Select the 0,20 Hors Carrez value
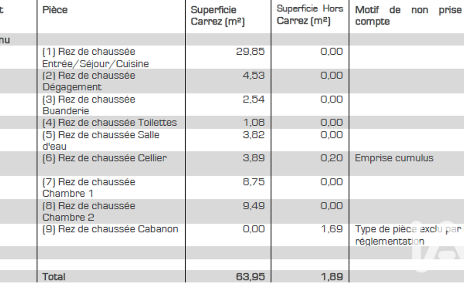 click(332, 158)
